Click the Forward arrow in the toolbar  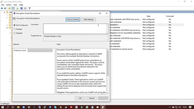coord(5,8)
